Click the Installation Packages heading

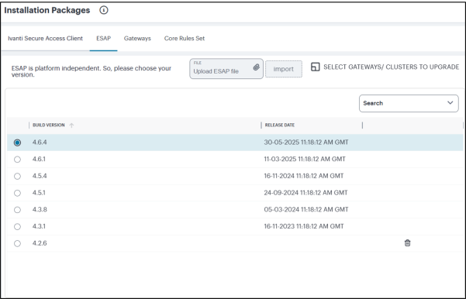coord(47,10)
